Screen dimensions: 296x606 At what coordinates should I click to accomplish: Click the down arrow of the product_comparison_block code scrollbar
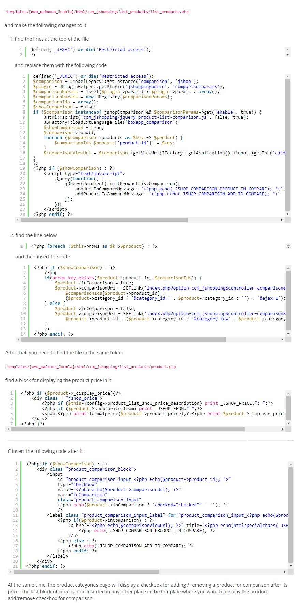pyautogui.click(x=291, y=566)
